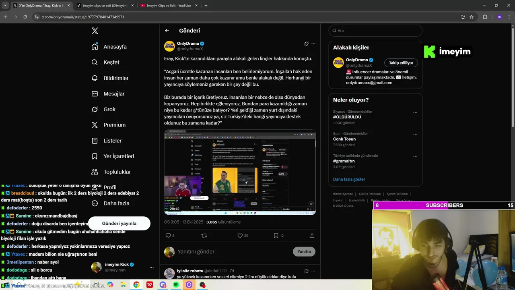Open Chrome from the taskbar
Screen dimensions: 515x290
point(136,285)
